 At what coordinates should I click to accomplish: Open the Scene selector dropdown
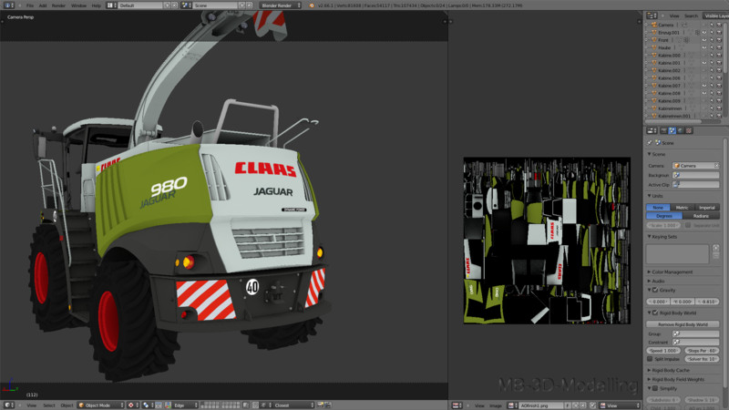click(x=215, y=5)
